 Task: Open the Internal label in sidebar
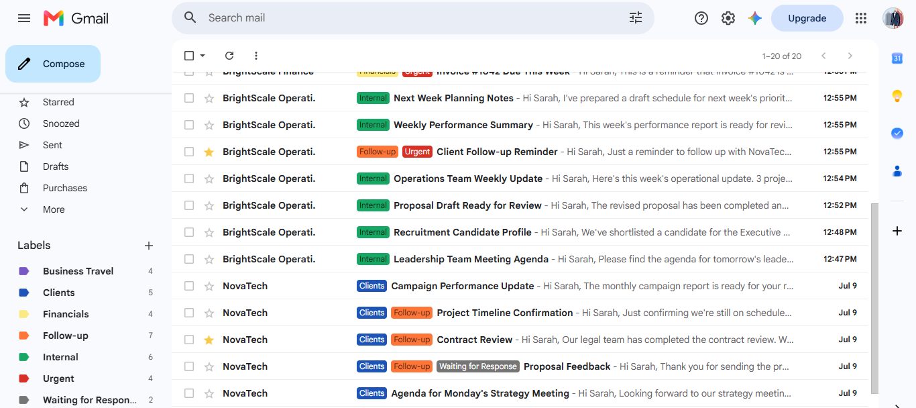click(60, 357)
